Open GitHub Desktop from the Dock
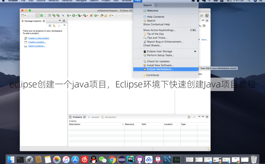 click(140, 159)
